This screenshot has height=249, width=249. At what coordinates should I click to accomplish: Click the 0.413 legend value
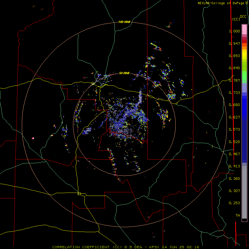pyautogui.click(x=234, y=166)
